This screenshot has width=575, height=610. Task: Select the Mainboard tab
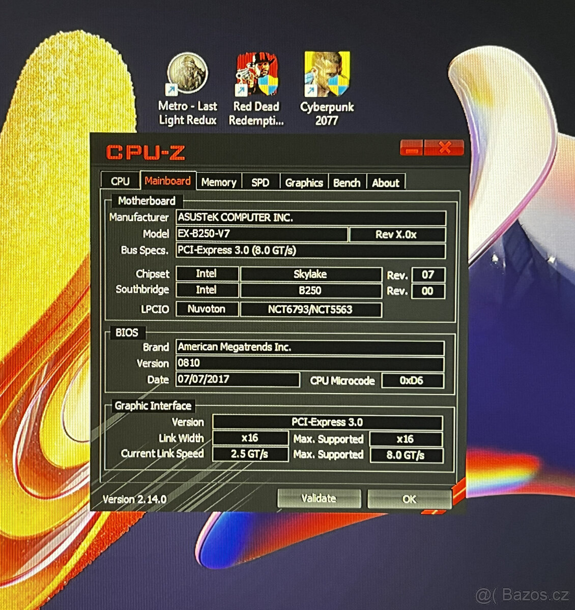coord(168,181)
